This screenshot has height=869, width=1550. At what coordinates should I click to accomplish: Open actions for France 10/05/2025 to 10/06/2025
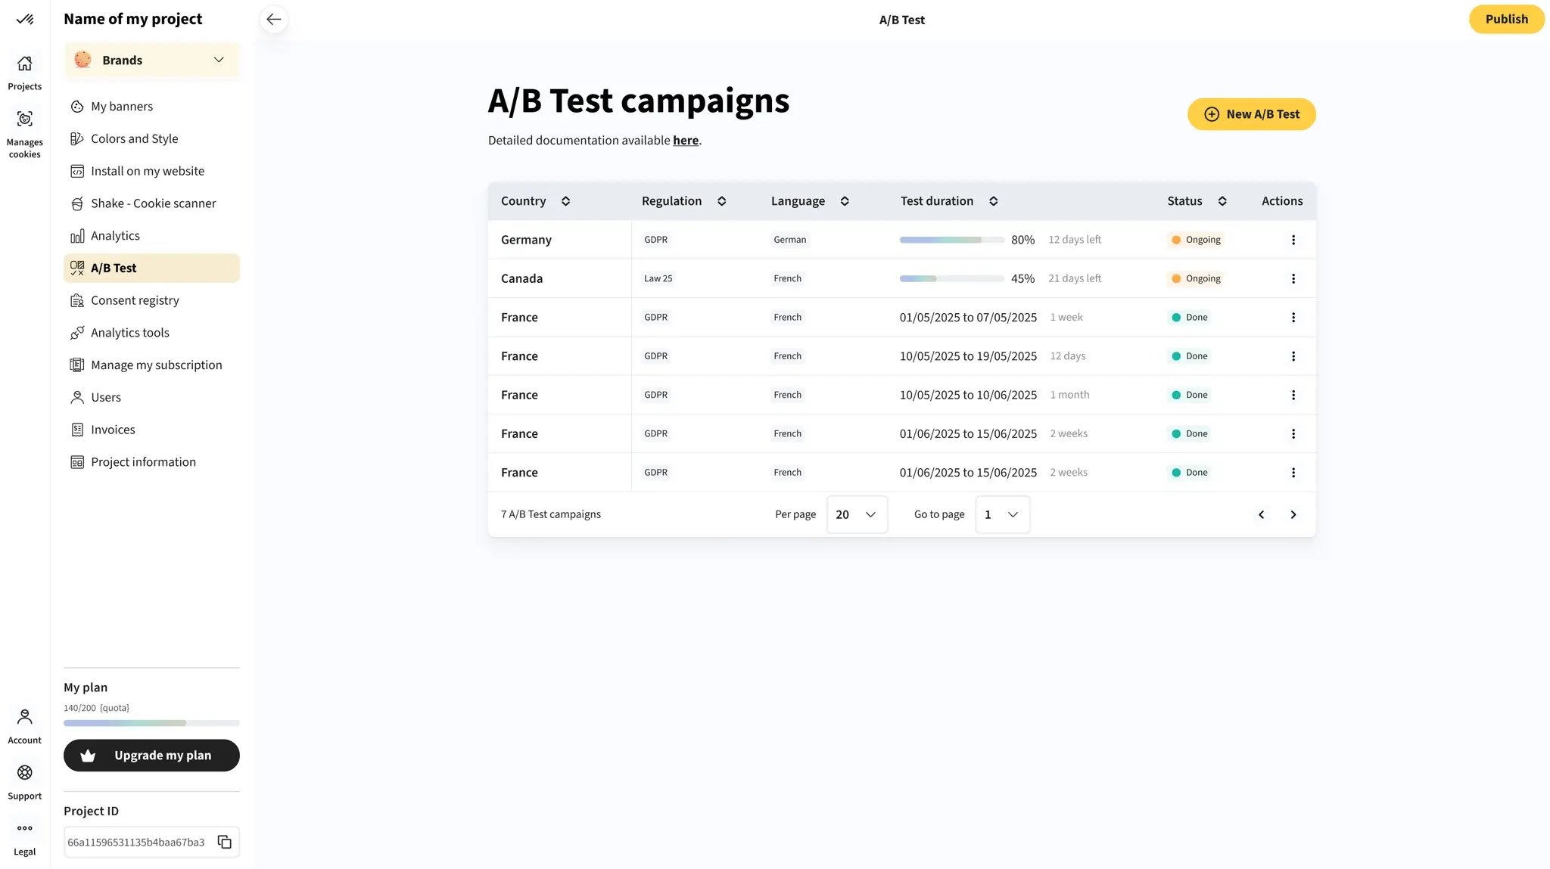1293,395
